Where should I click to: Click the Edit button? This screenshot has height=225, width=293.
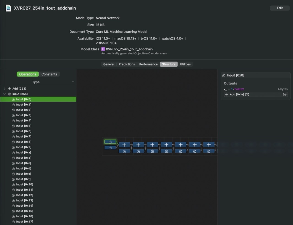coord(280,8)
